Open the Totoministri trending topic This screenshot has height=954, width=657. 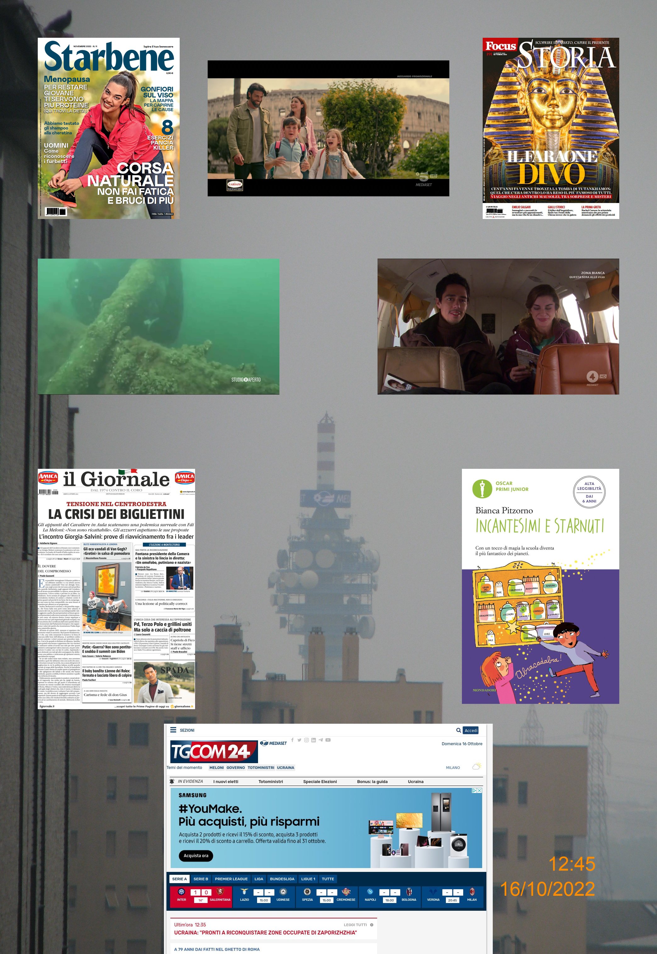click(x=261, y=767)
